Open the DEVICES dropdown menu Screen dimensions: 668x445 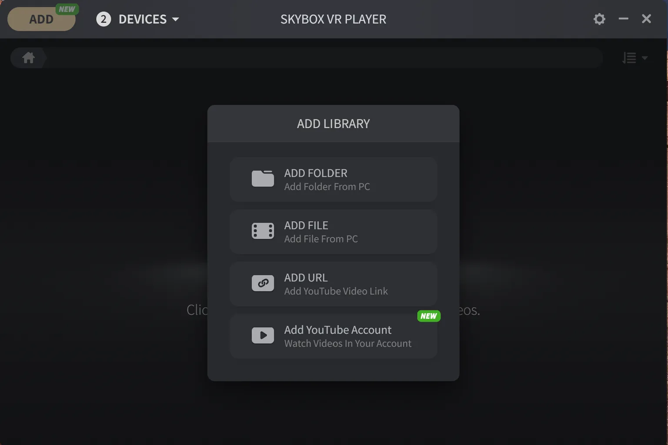149,19
